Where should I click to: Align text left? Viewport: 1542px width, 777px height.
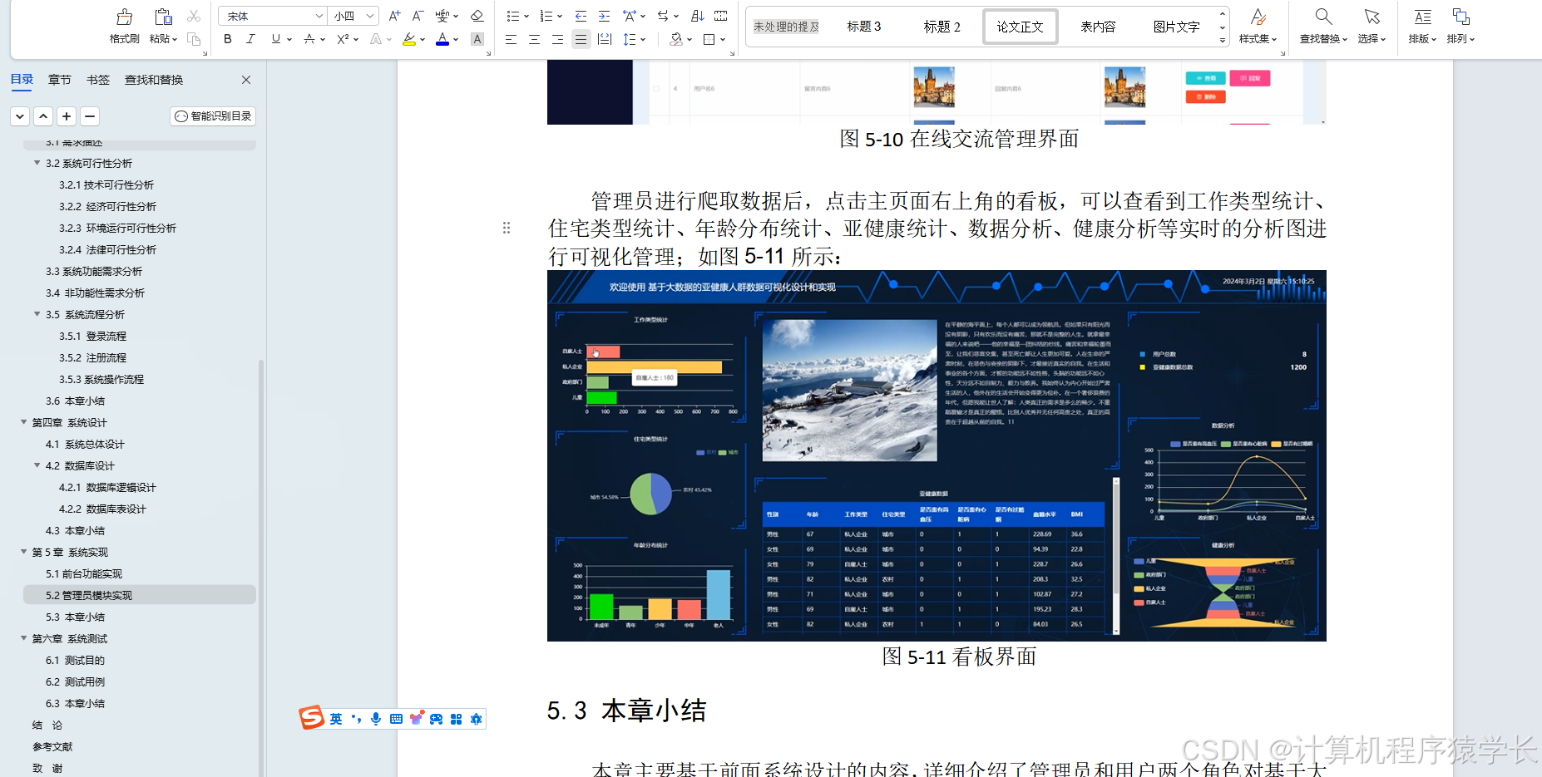(x=511, y=39)
